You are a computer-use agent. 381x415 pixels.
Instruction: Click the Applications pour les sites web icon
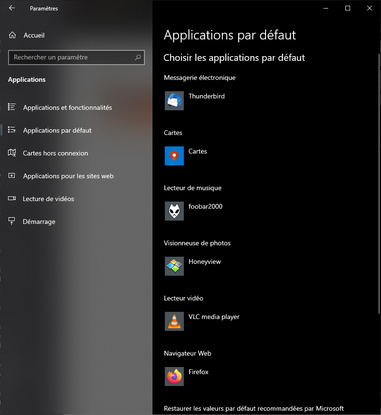(12, 175)
